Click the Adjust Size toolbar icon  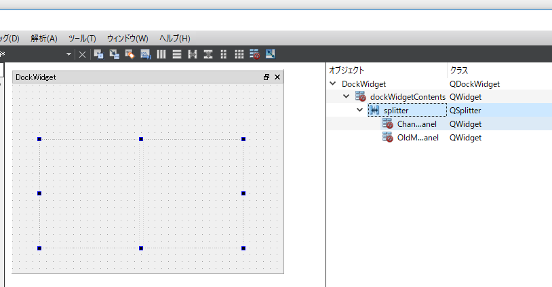271,54
